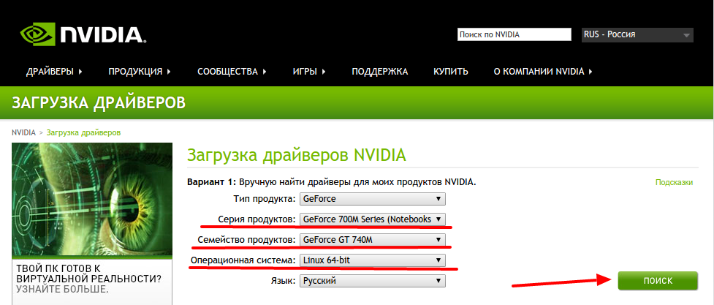
Task: Open the О КОМПАНИИ NVIDIA menu
Action: 542,72
